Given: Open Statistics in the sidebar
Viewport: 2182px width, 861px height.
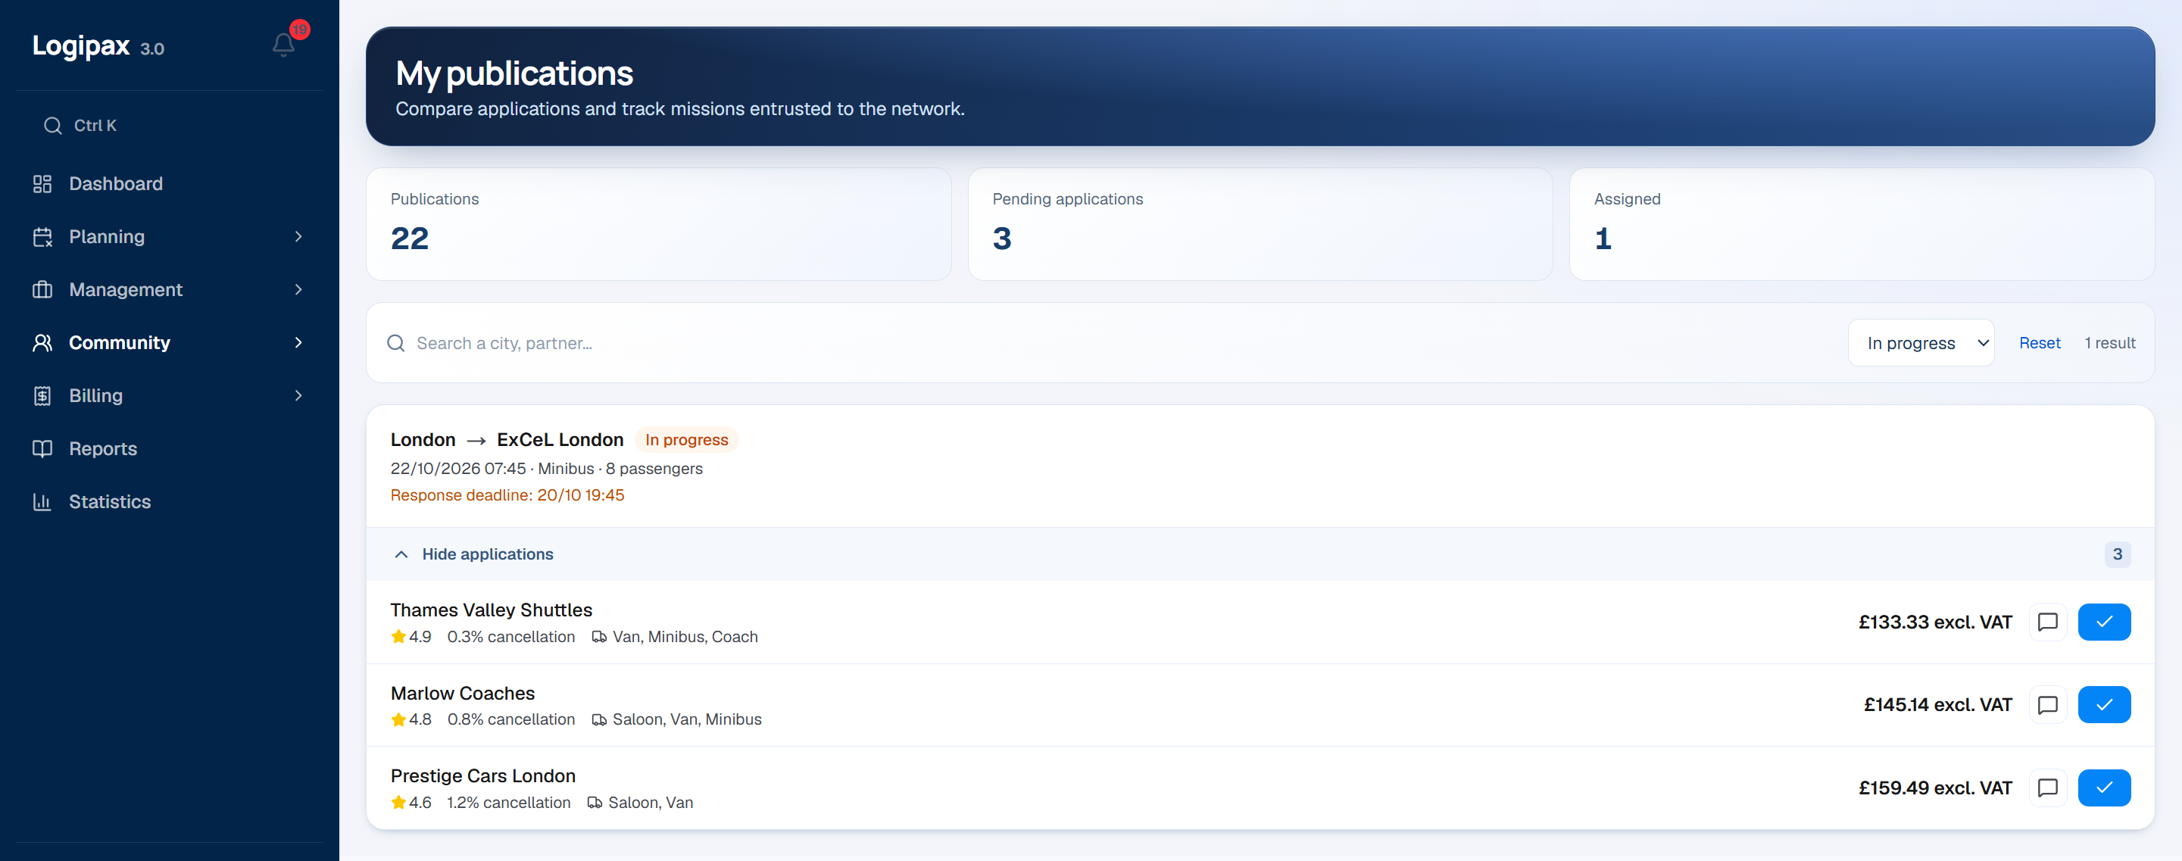Looking at the screenshot, I should click(x=170, y=502).
